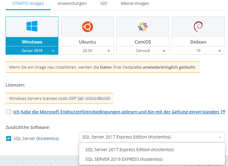Open the external link icon after the license terms
The image size is (228, 166).
[x=223, y=112]
